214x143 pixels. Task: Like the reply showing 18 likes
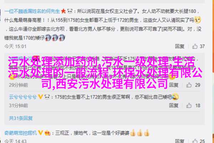point(189,105)
